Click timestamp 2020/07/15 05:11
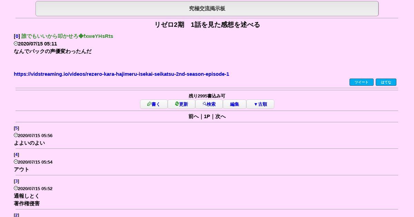 [37, 44]
